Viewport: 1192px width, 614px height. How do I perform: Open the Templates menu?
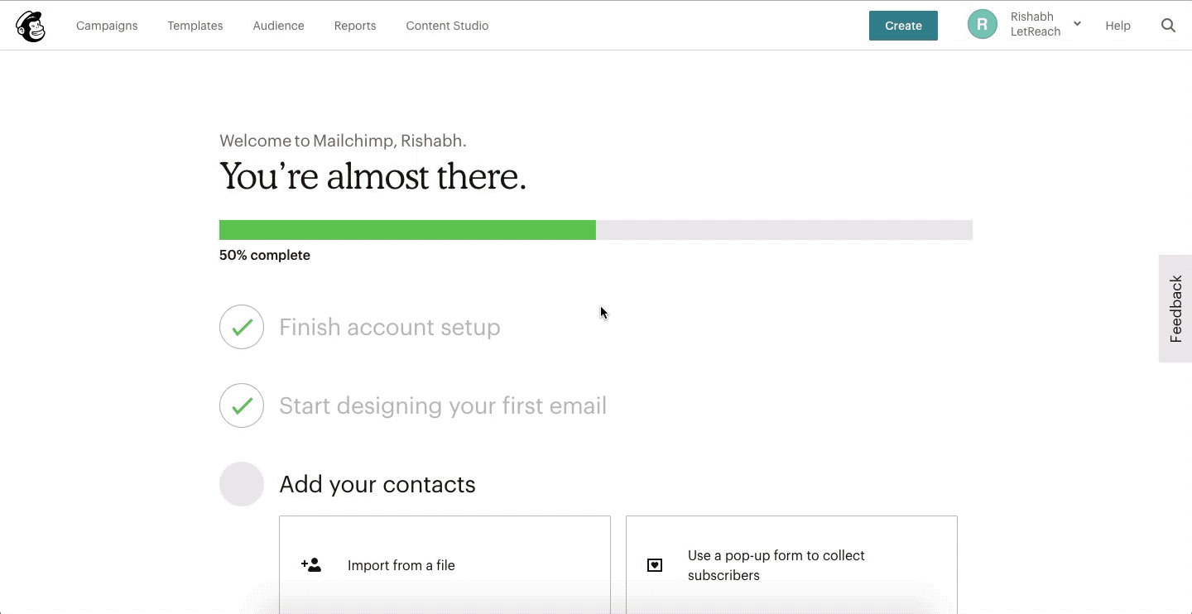click(x=195, y=26)
